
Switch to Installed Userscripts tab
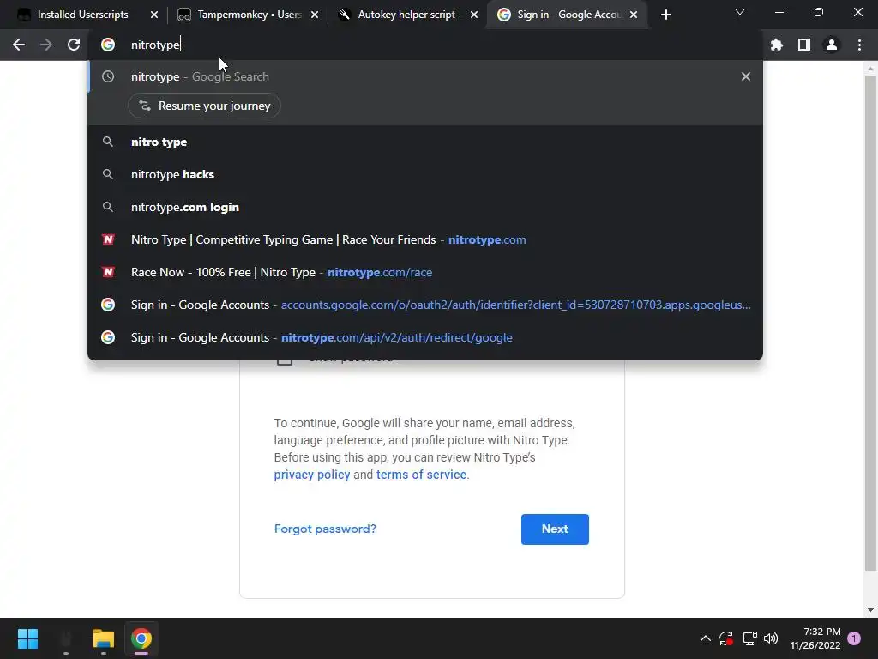pos(81,15)
